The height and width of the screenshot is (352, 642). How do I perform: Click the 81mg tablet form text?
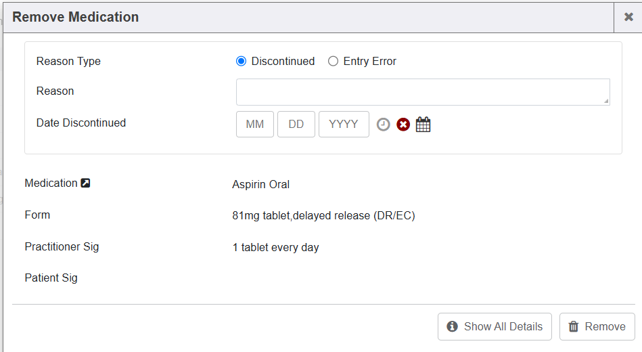(323, 216)
